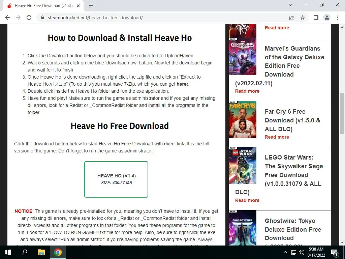Open Marvel's Guardians of the Galaxy title link
The height and width of the screenshot is (259, 345).
294,61
